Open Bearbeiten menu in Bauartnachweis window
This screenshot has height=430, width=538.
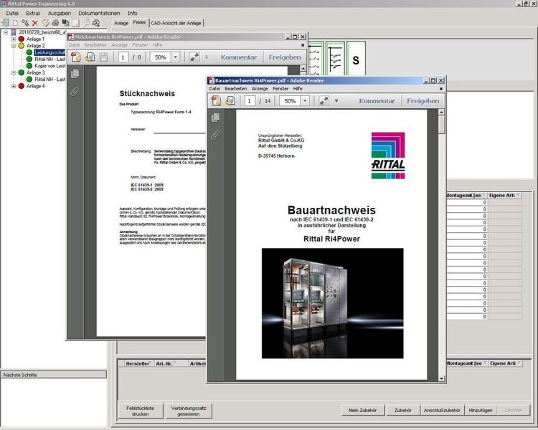236,89
